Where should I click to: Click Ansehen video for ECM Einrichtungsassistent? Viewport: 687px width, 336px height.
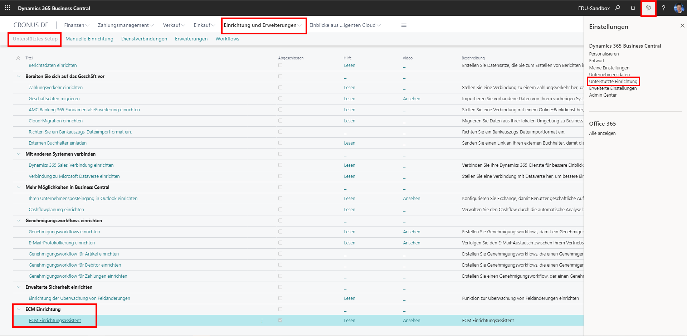411,320
